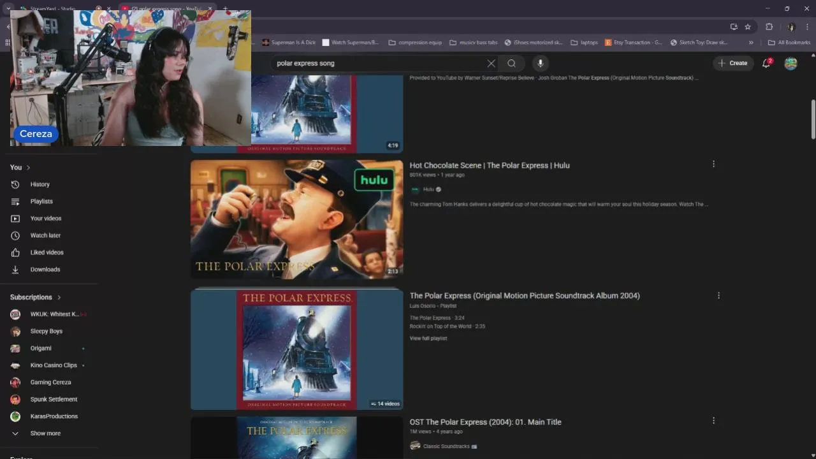The width and height of the screenshot is (816, 459).
Task: Open OST The Polar Express Main Title link
Action: coord(485,422)
